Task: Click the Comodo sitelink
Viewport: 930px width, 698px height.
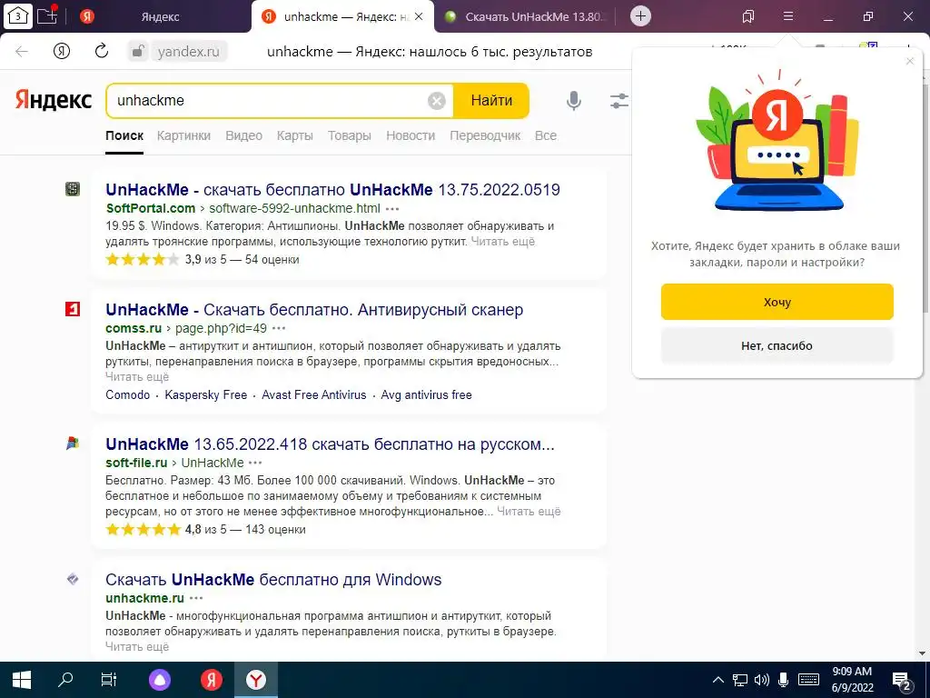Action: (x=127, y=395)
